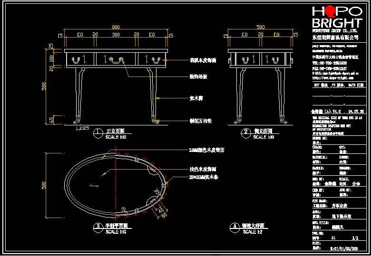This screenshot has height=256, width=371.
Task: Open the www.hopo-bright.com web address
Action: (x=332, y=78)
